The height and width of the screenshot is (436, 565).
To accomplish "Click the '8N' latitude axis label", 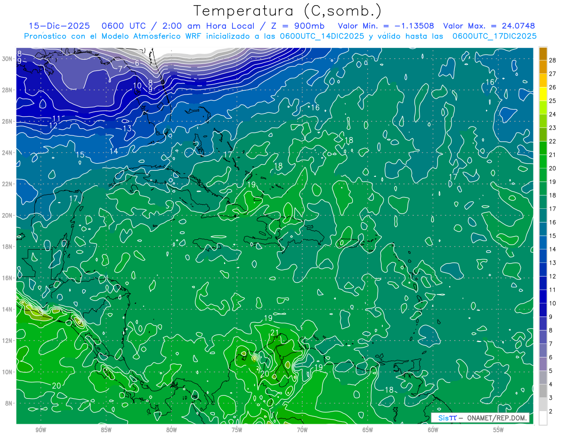I will pyautogui.click(x=9, y=403).
